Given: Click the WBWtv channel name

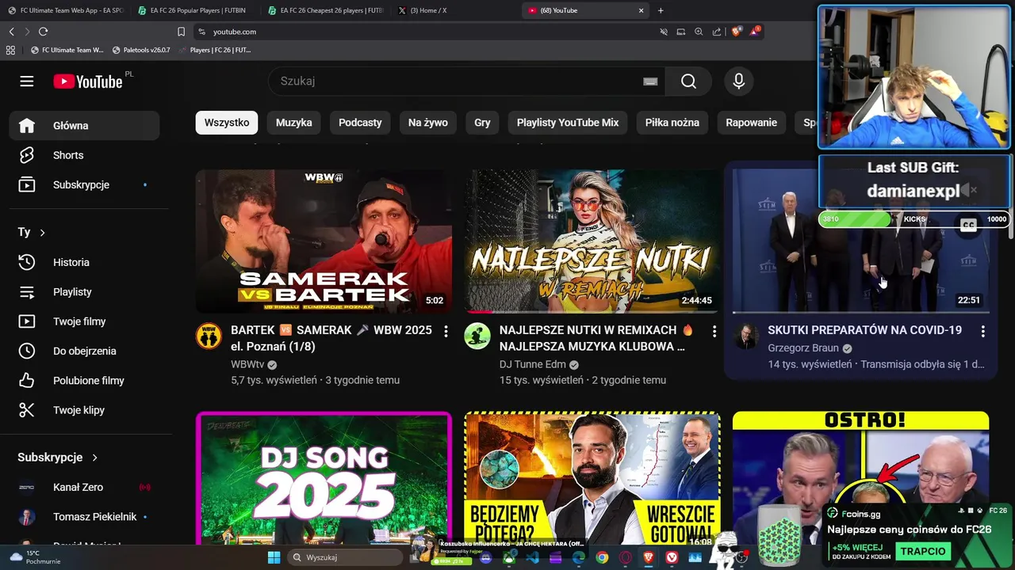Looking at the screenshot, I should coord(247,364).
